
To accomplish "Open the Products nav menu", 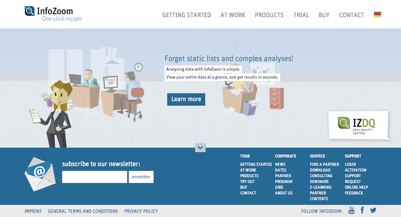I will coord(269,15).
